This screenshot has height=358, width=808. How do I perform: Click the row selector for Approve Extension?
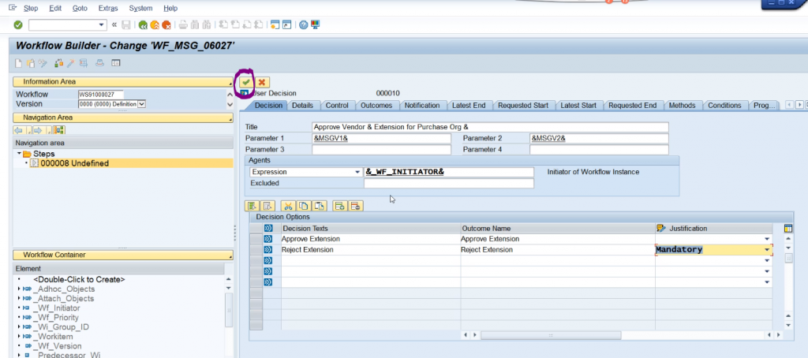coord(256,239)
